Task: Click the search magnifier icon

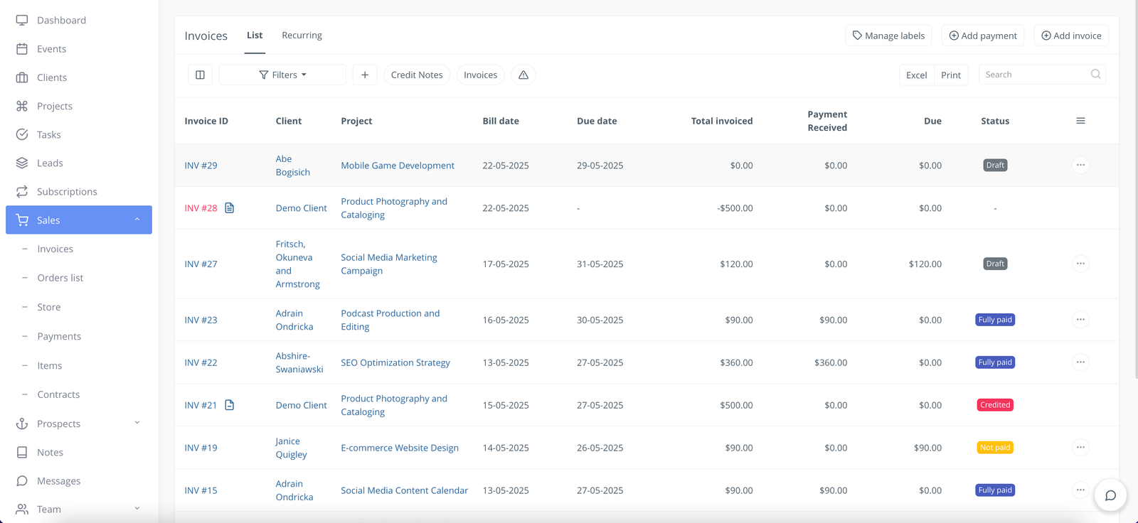Action: [x=1095, y=74]
